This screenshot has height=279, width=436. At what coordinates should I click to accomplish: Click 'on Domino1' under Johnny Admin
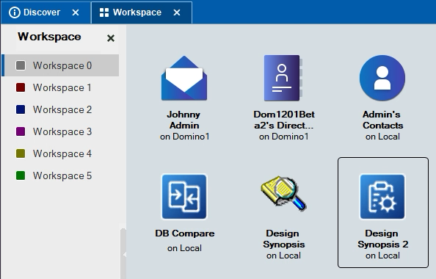(185, 137)
